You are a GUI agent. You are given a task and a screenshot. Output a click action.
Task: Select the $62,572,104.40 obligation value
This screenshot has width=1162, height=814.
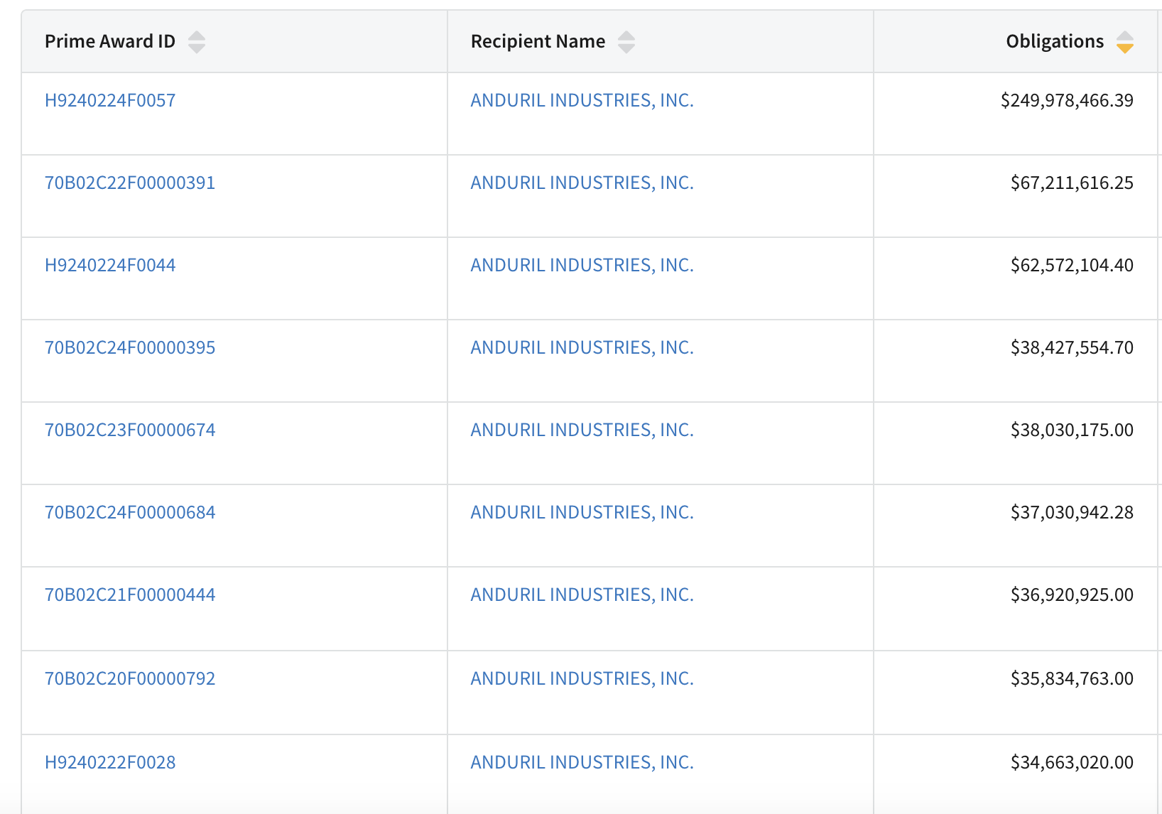[x=1072, y=265]
